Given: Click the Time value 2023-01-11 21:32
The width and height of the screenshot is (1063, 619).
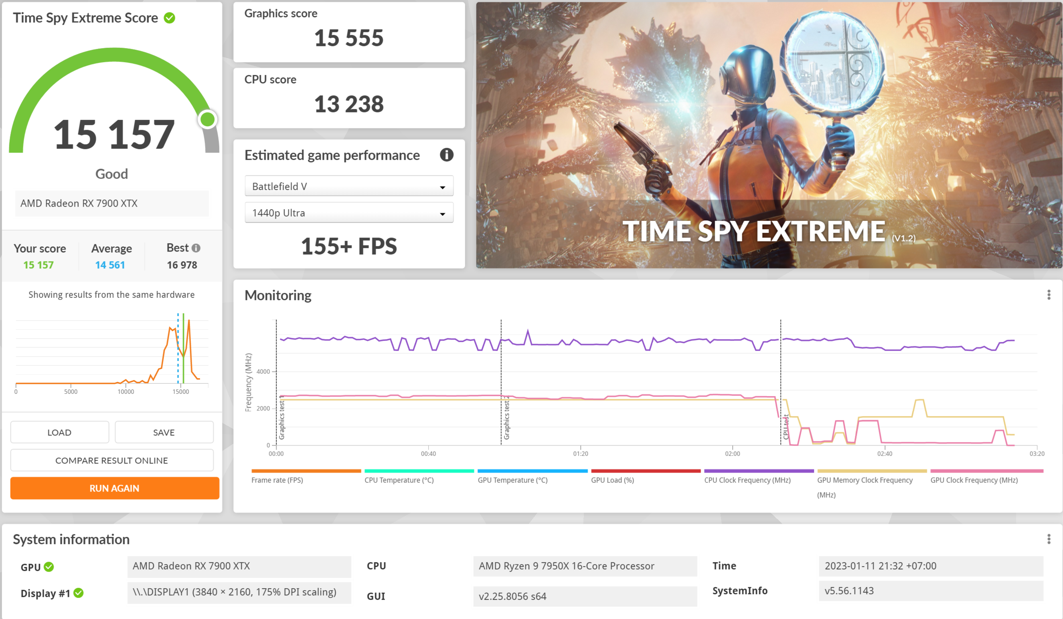Looking at the screenshot, I should [931, 567].
